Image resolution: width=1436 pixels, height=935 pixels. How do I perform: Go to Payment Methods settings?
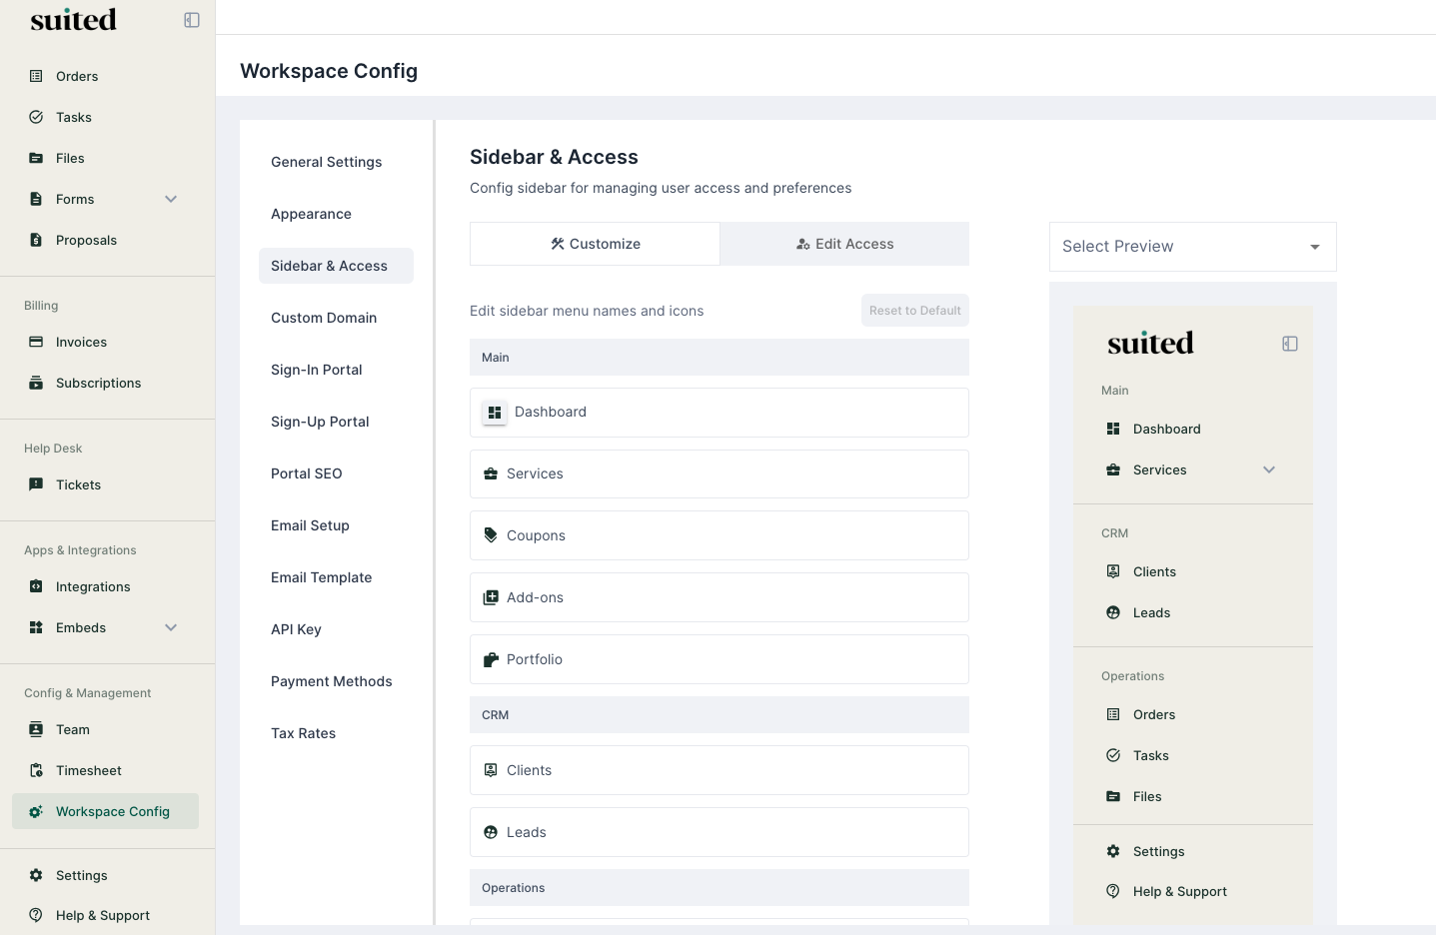click(331, 681)
